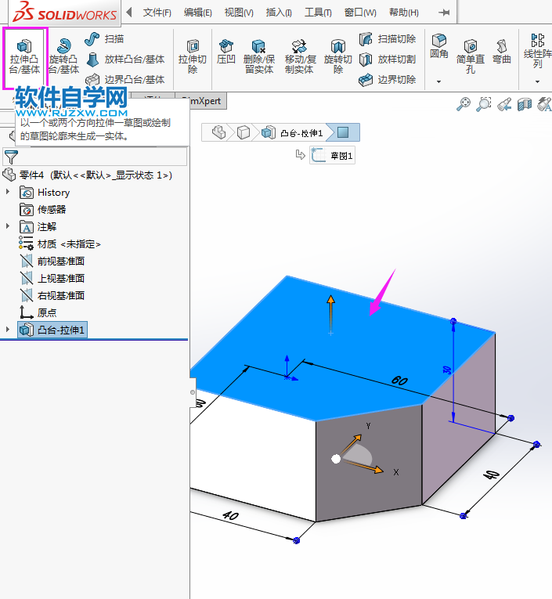Select 凸台-拉伸1 feature in the tree
This screenshot has width=552, height=599.
[x=52, y=330]
